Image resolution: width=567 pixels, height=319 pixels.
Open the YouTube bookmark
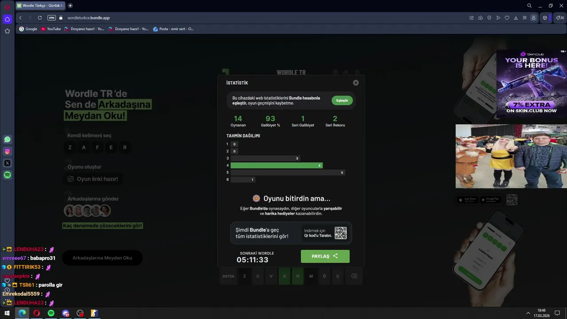pos(50,29)
